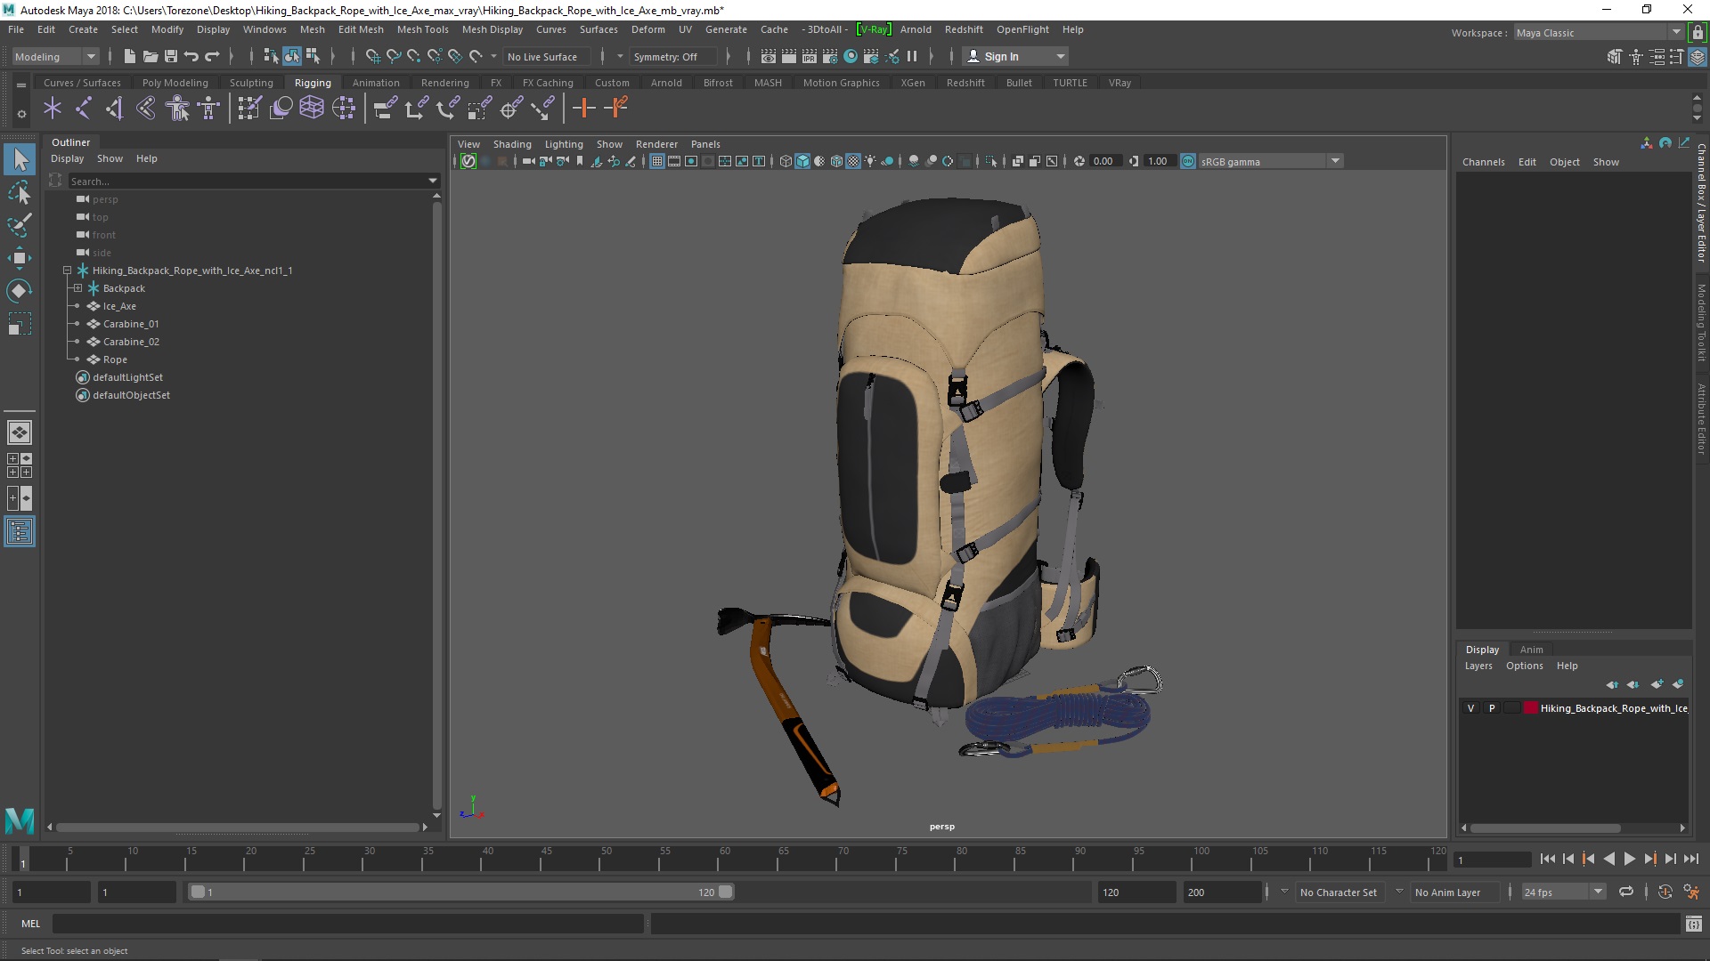This screenshot has width=1710, height=961.
Task: Click the Create Locator shelf icon
Action: 53,109
